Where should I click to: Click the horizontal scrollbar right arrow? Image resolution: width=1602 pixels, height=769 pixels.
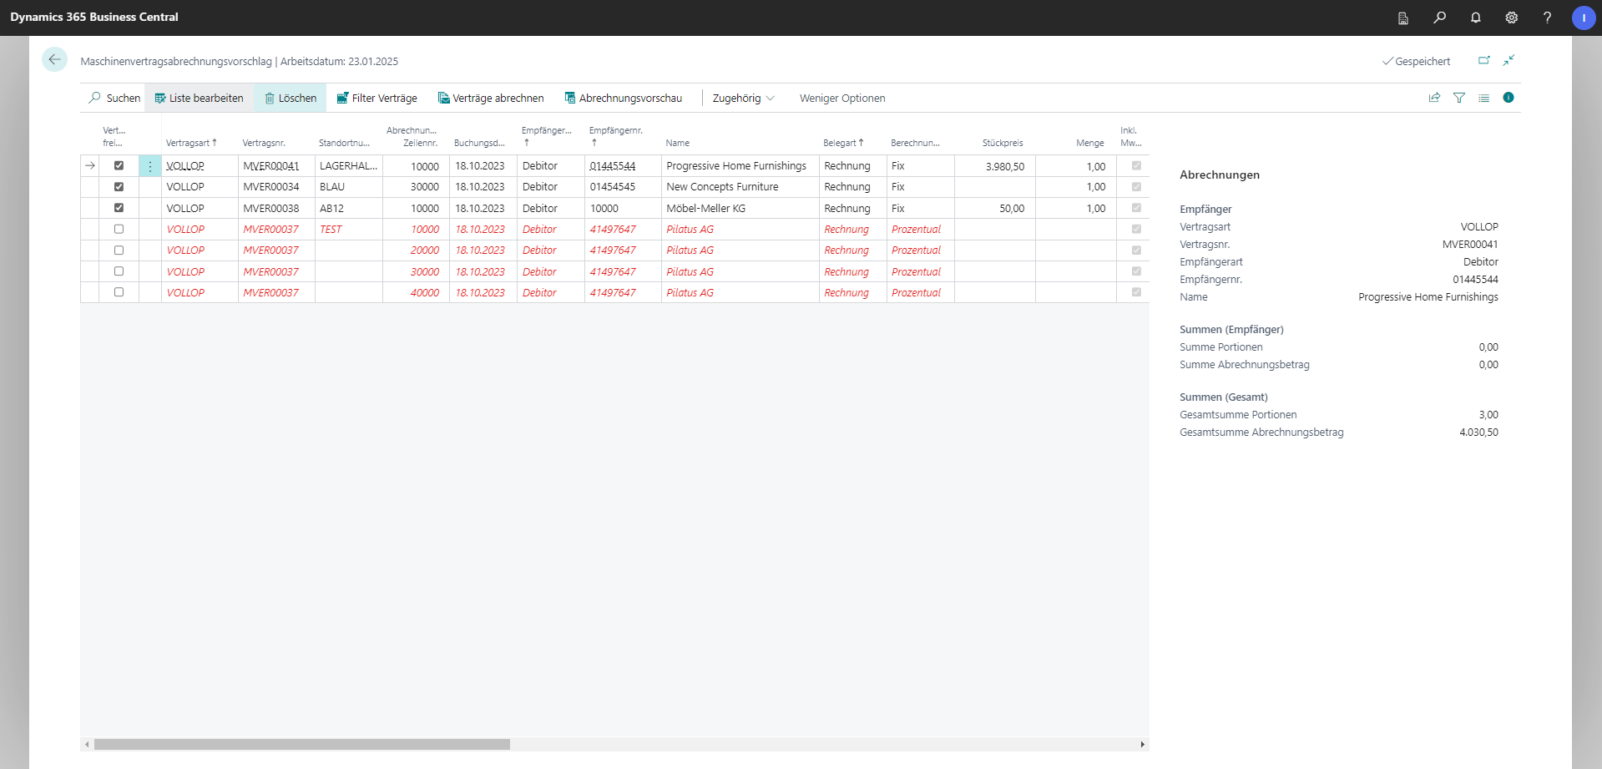[x=1142, y=744]
